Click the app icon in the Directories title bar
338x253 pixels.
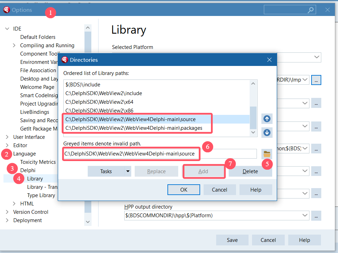tap(64, 59)
